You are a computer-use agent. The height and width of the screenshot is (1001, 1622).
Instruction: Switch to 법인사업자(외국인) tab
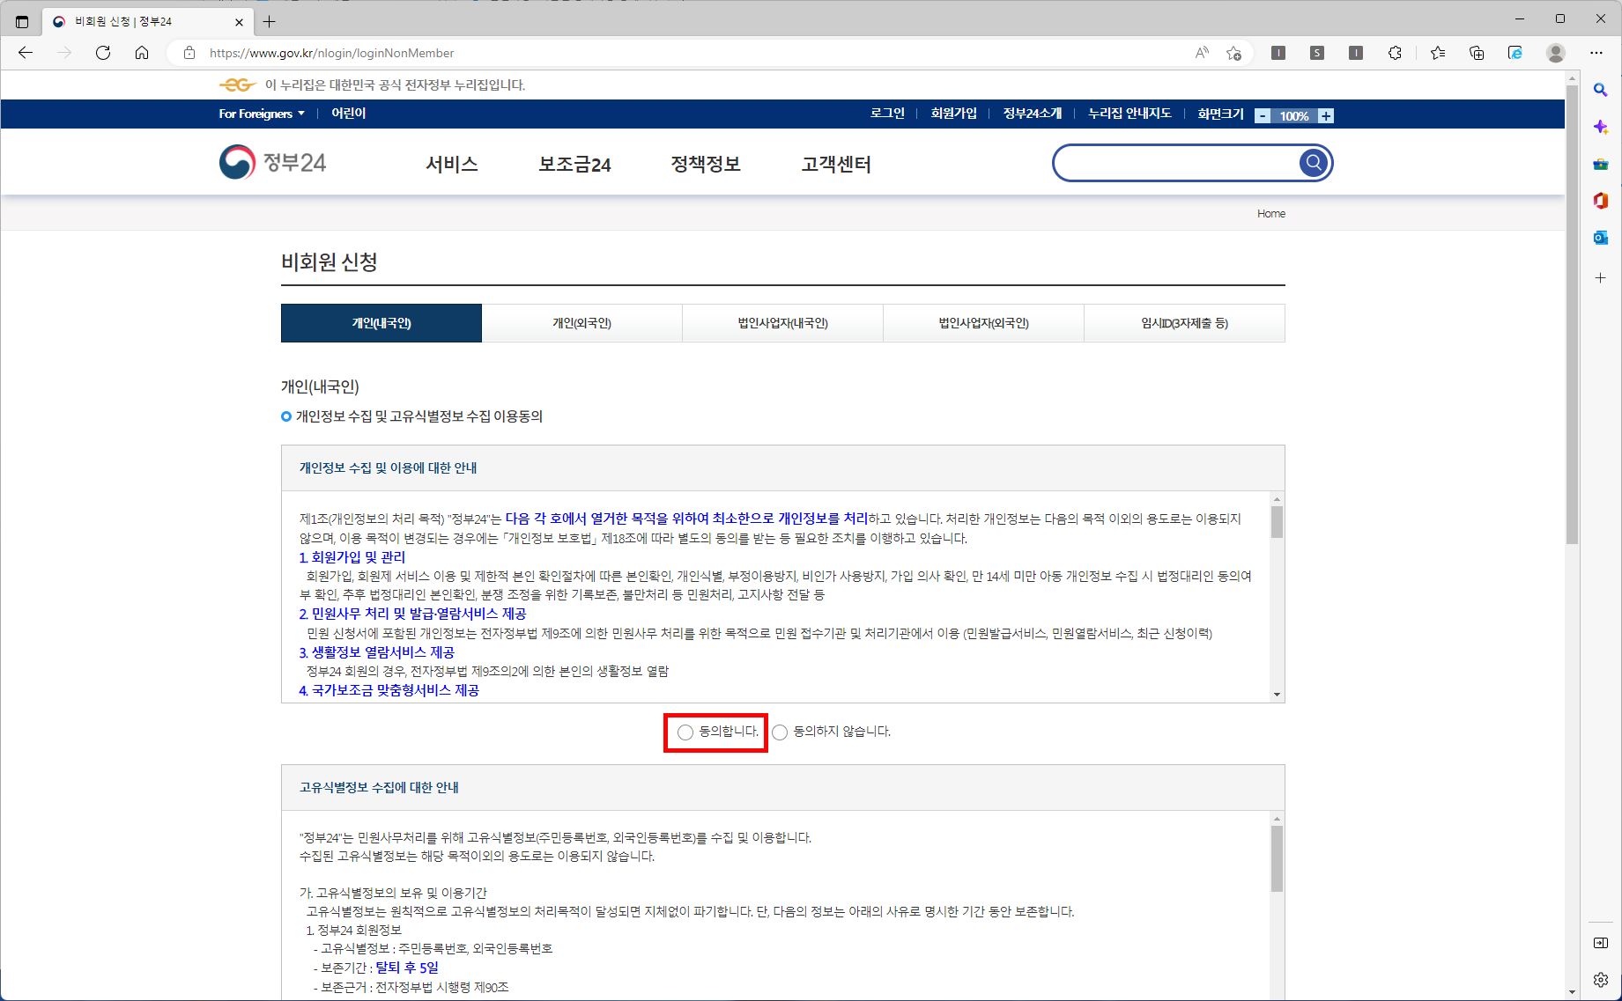[x=984, y=323]
